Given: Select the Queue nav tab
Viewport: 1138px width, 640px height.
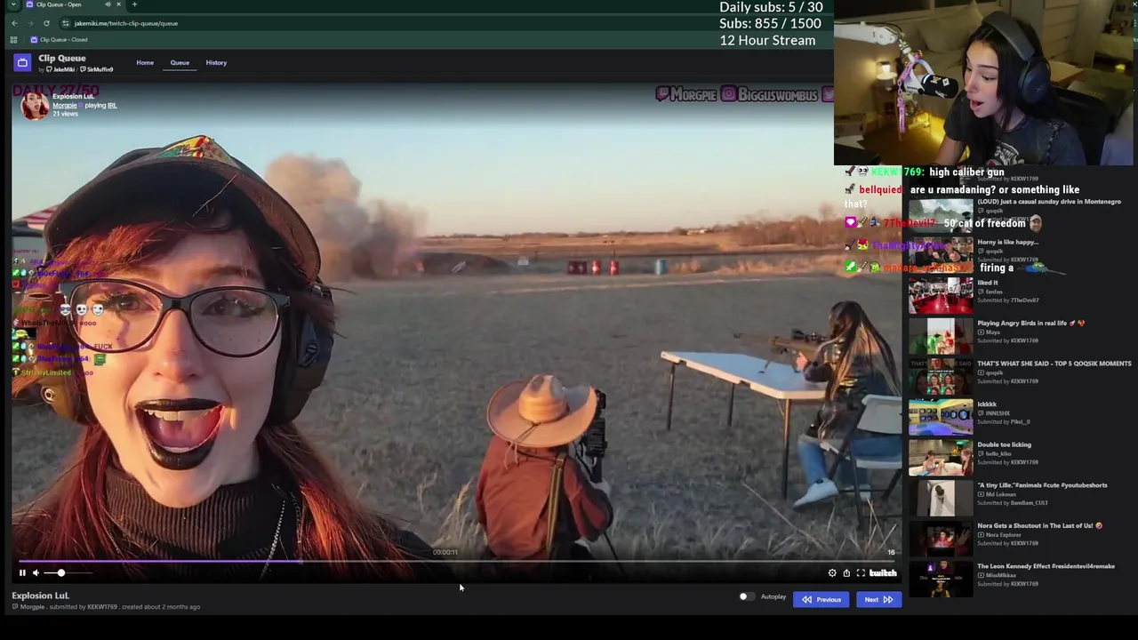Looking at the screenshot, I should click(180, 63).
